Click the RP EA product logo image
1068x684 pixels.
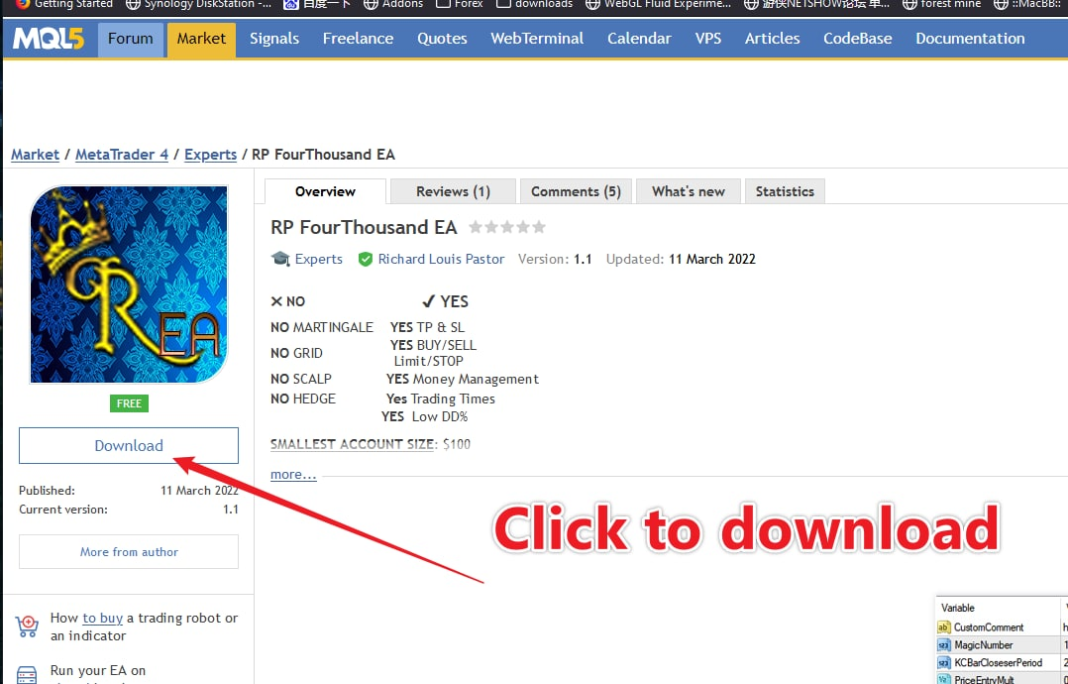tap(129, 285)
